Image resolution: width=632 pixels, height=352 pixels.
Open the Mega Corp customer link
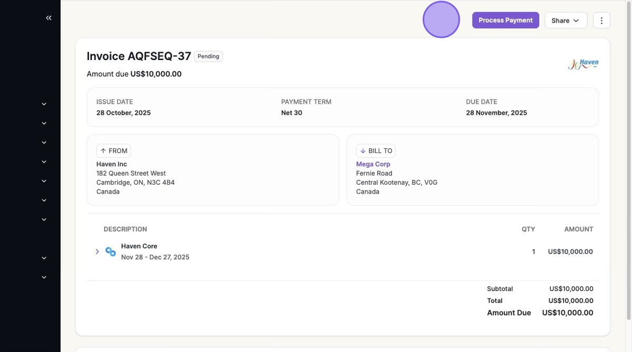[x=373, y=164]
